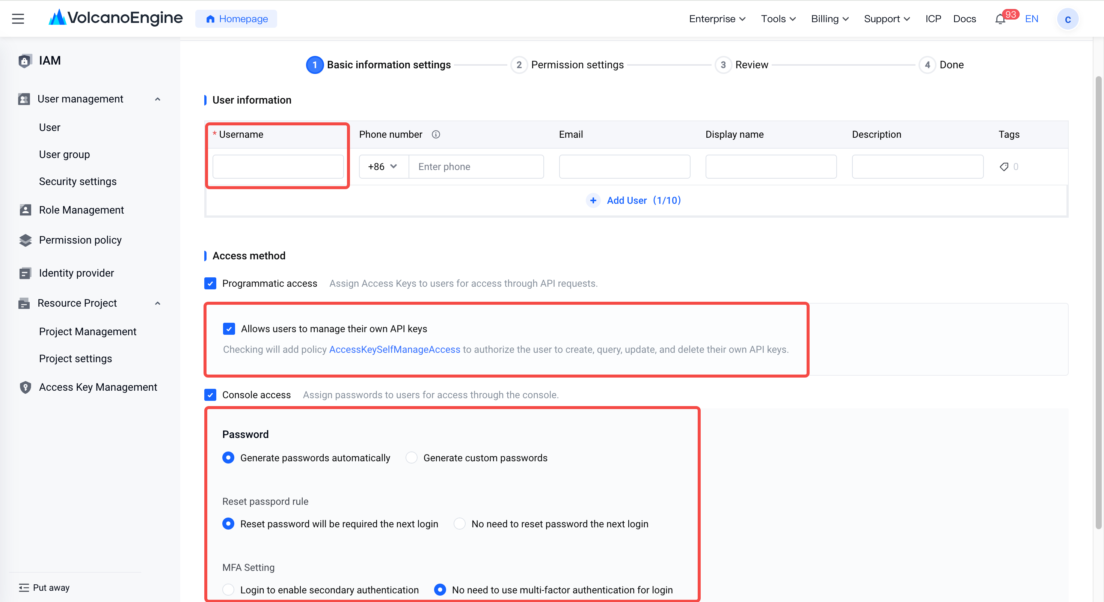This screenshot has width=1104, height=602.
Task: Open Permission policy in sidebar
Action: 80,240
